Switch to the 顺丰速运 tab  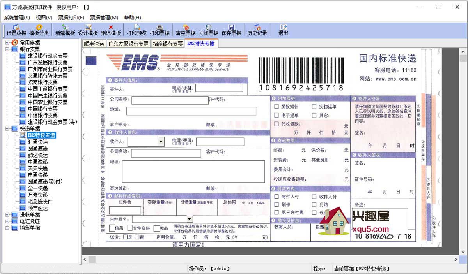coord(94,44)
